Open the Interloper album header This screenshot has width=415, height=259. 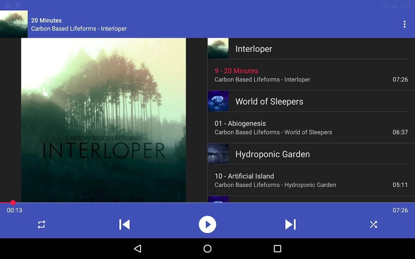click(311, 49)
